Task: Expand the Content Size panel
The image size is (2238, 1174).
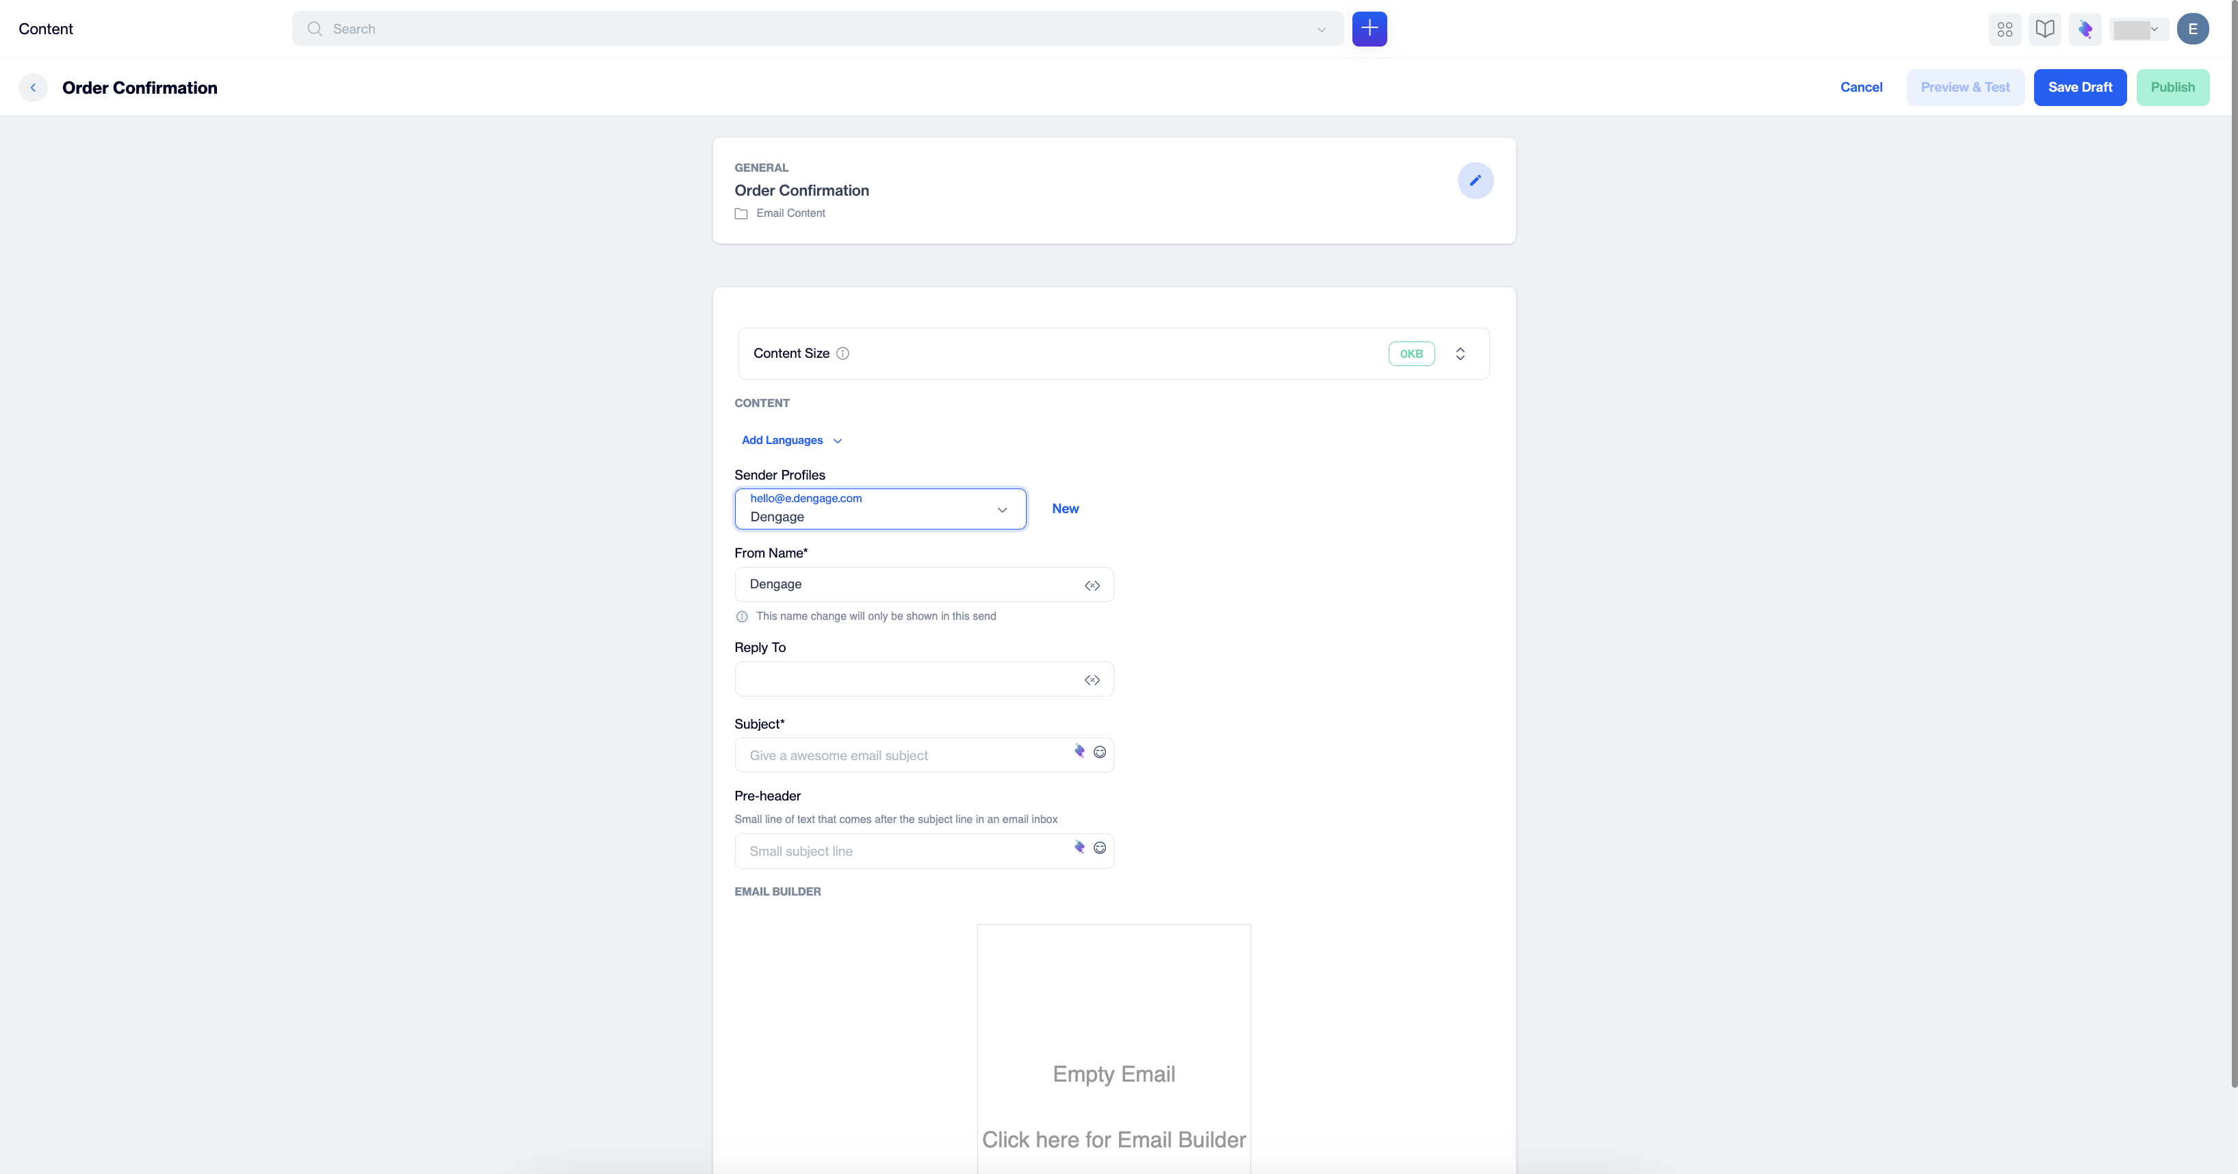Action: click(x=1461, y=354)
